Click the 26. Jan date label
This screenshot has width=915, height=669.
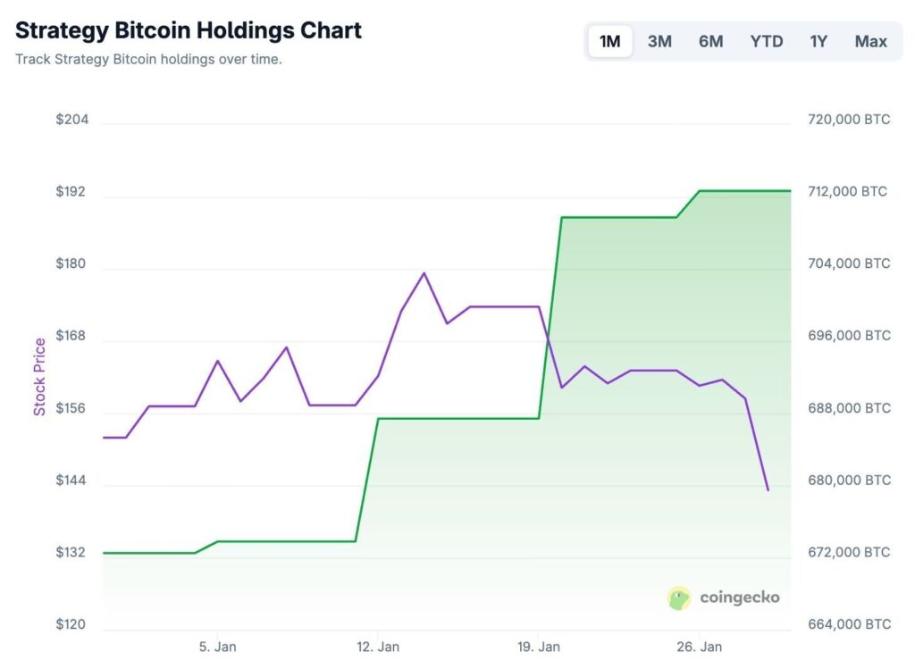pos(699,646)
